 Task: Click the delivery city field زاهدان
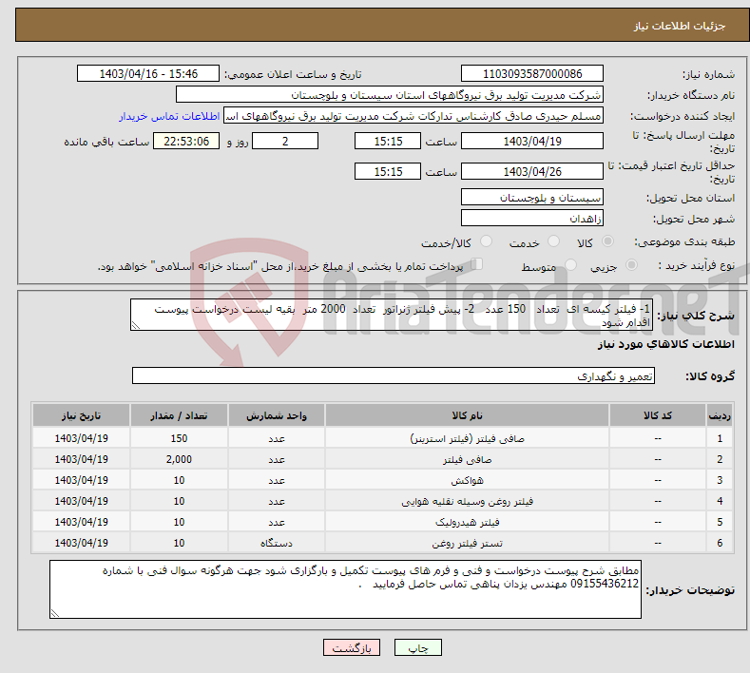[532, 218]
